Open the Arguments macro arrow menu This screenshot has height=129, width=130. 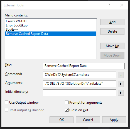point(121,84)
